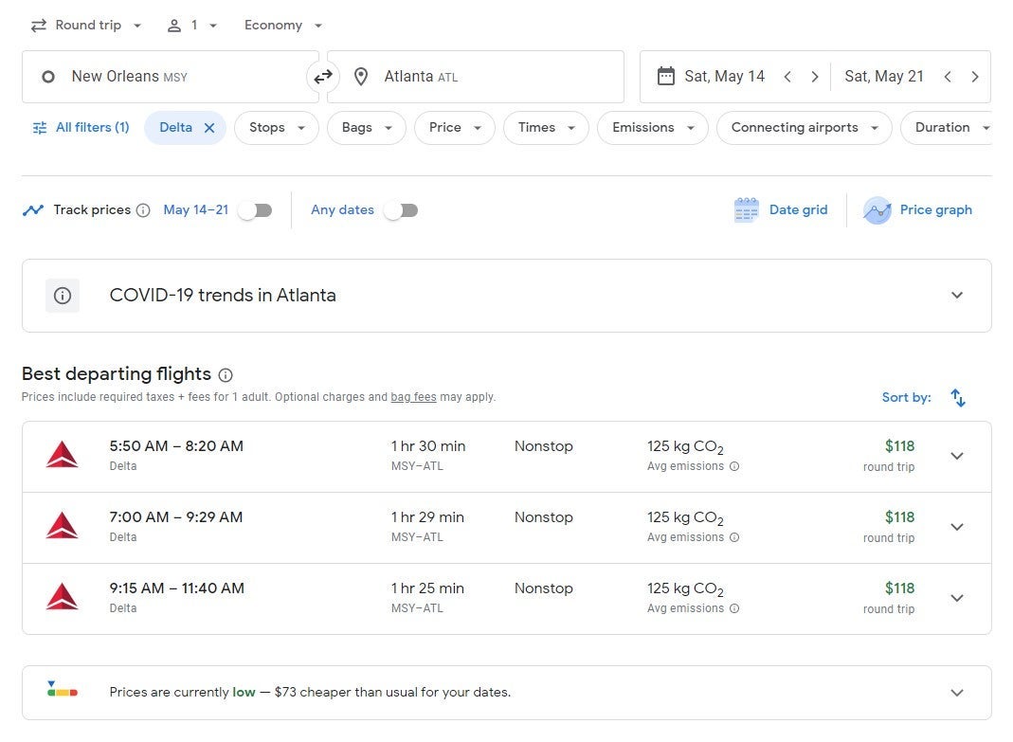Turn on Any dates price tracking
Image resolution: width=1013 pixels, height=742 pixels.
pyautogui.click(x=401, y=210)
